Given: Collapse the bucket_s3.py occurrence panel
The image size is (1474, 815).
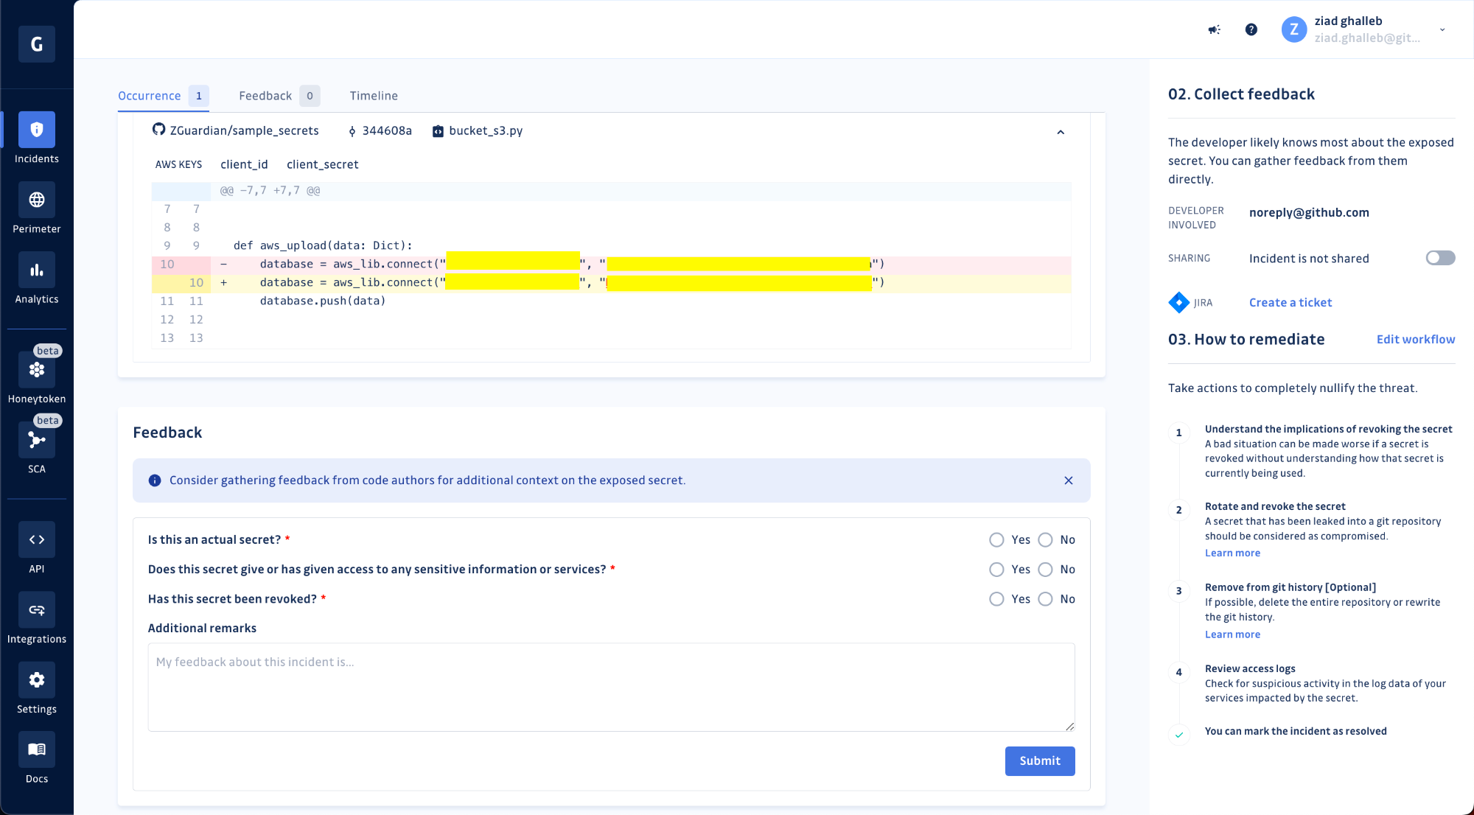Looking at the screenshot, I should (1061, 133).
